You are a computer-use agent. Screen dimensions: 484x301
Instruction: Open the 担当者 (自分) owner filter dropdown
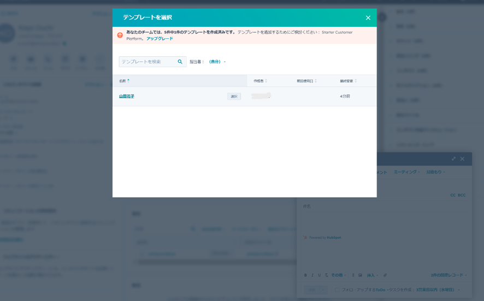click(217, 62)
